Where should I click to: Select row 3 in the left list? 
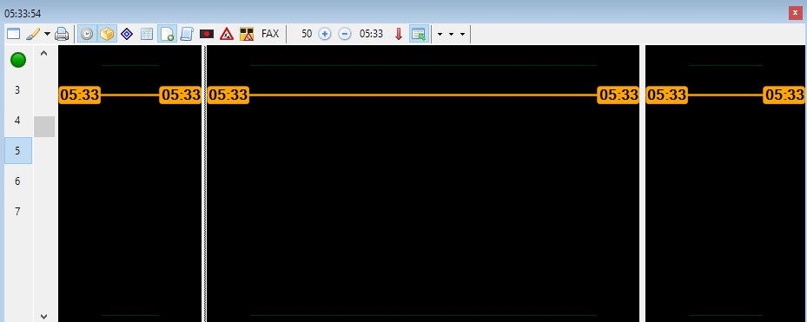[x=18, y=90]
